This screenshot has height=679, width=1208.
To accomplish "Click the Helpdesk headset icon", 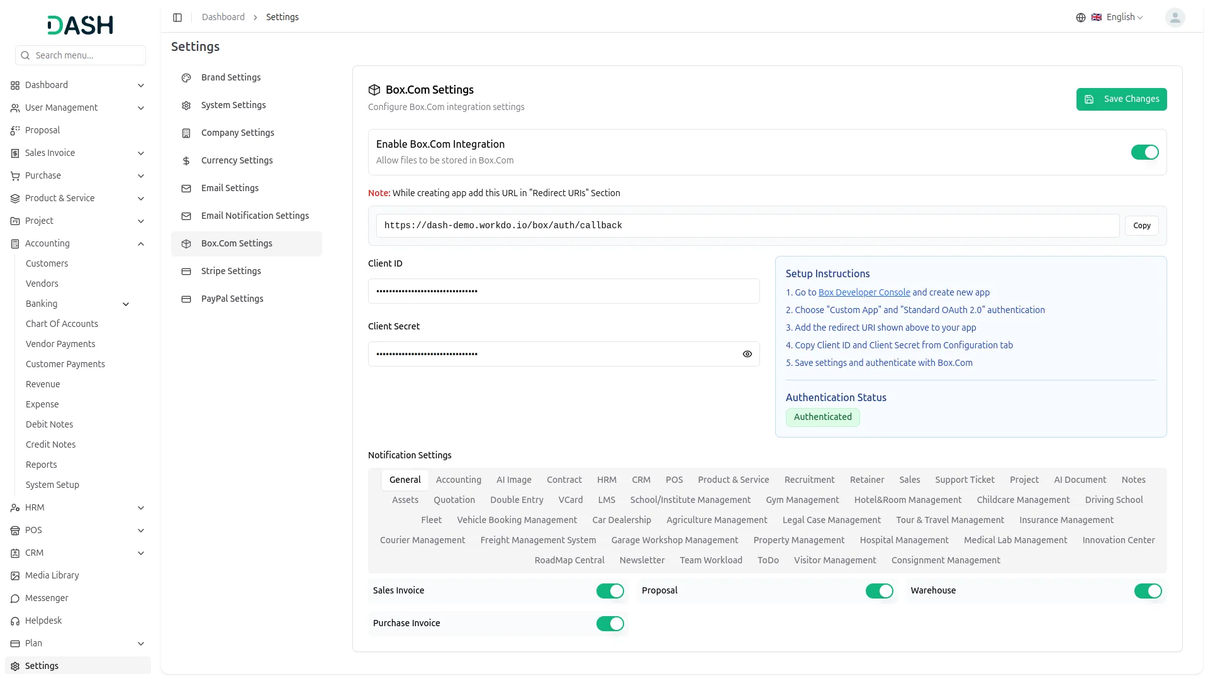I will click(x=15, y=621).
